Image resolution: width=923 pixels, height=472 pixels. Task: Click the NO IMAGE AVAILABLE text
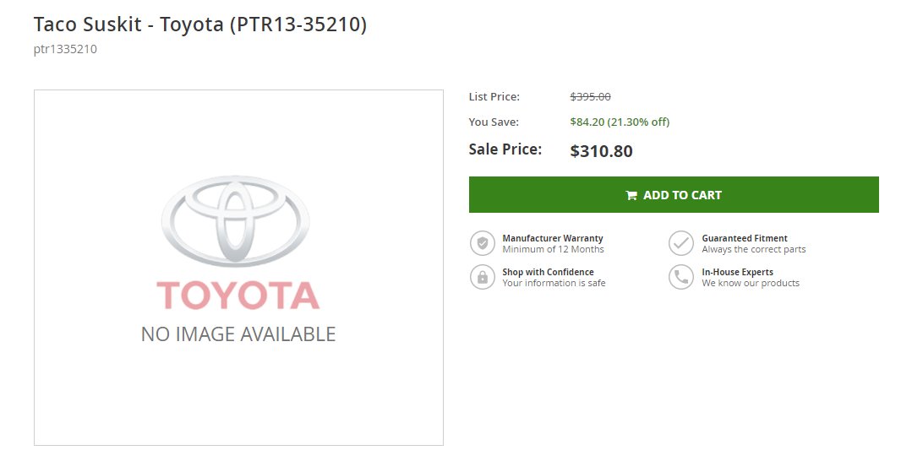(238, 334)
